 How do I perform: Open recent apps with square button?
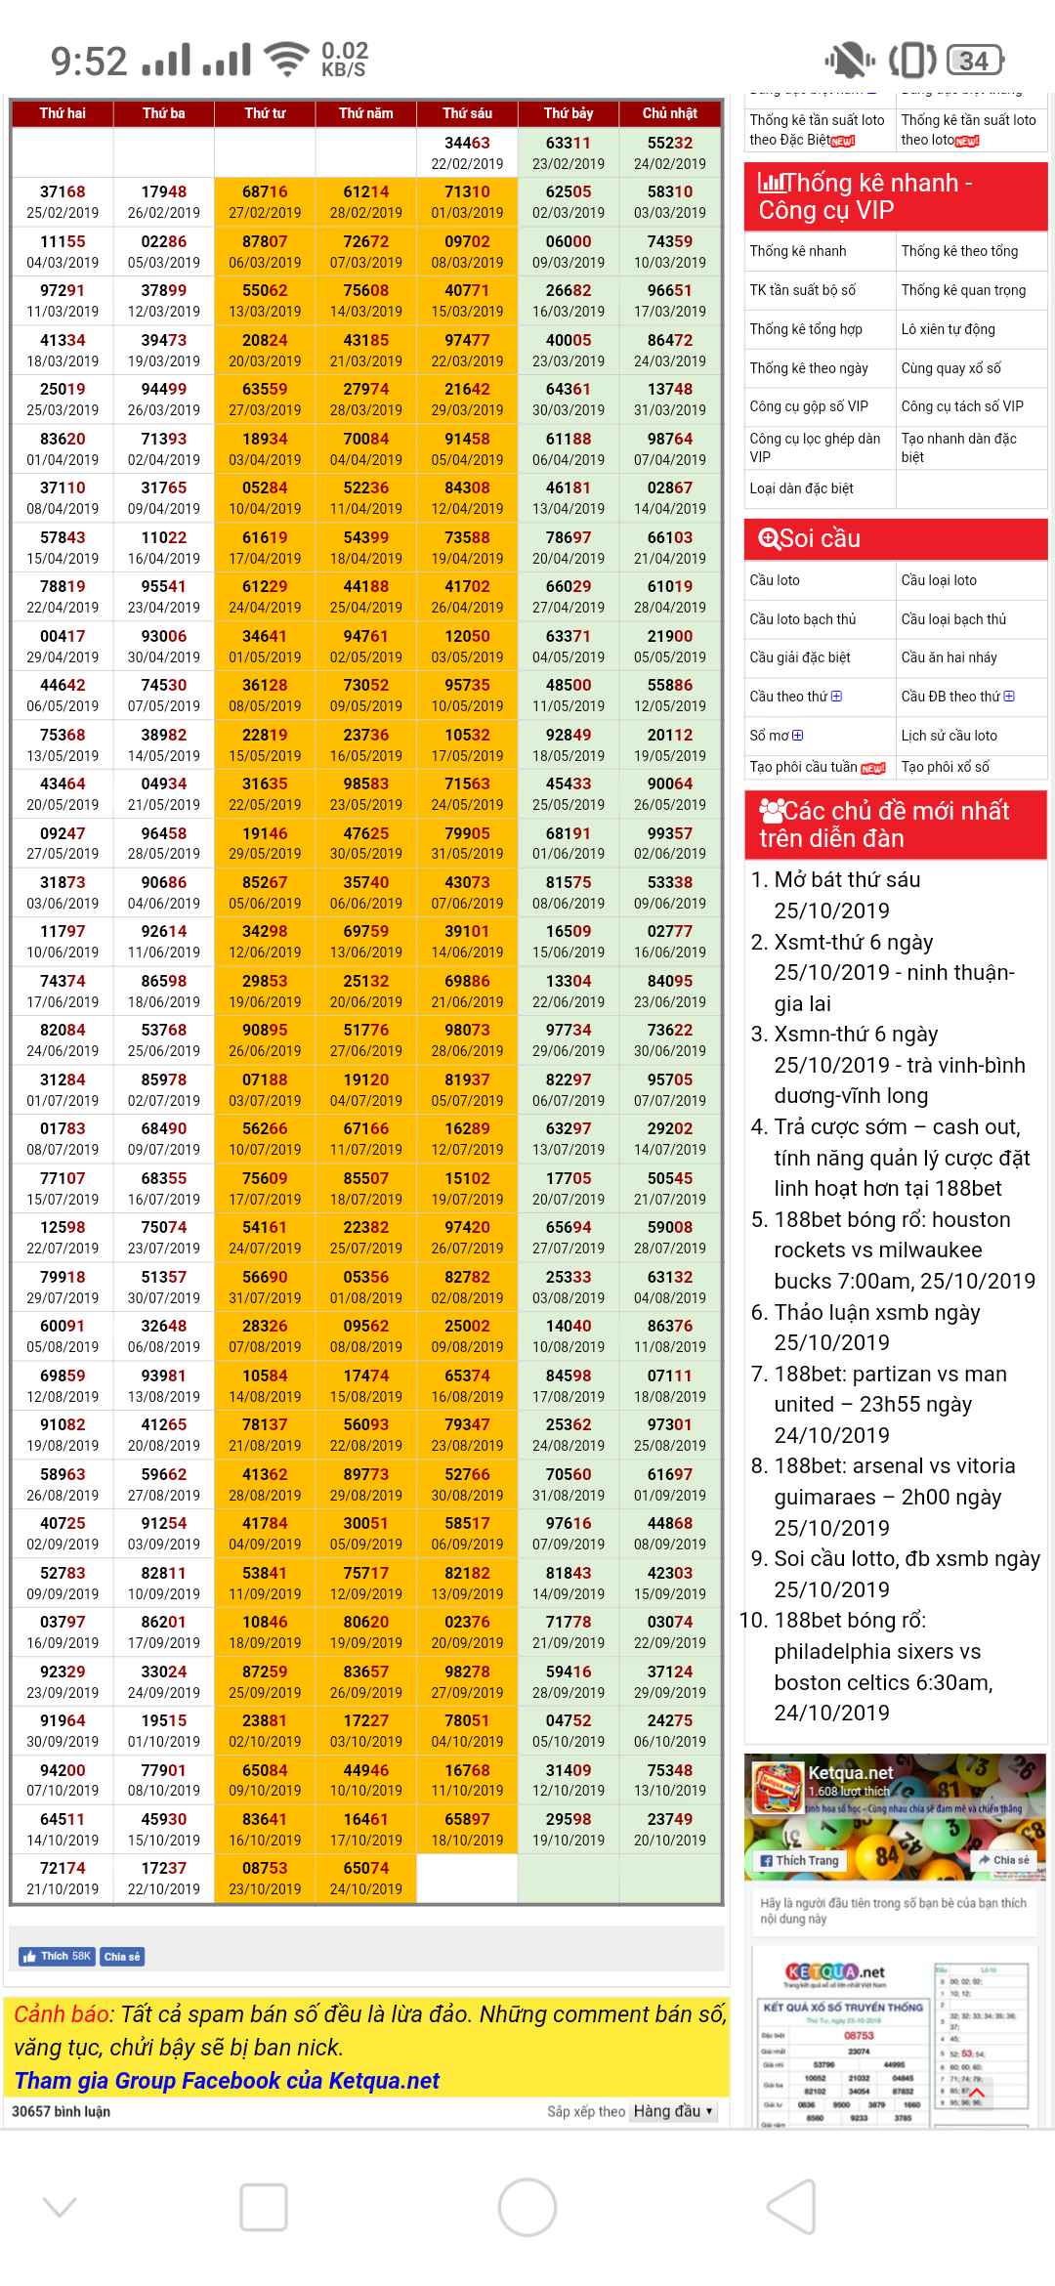coord(263,2207)
